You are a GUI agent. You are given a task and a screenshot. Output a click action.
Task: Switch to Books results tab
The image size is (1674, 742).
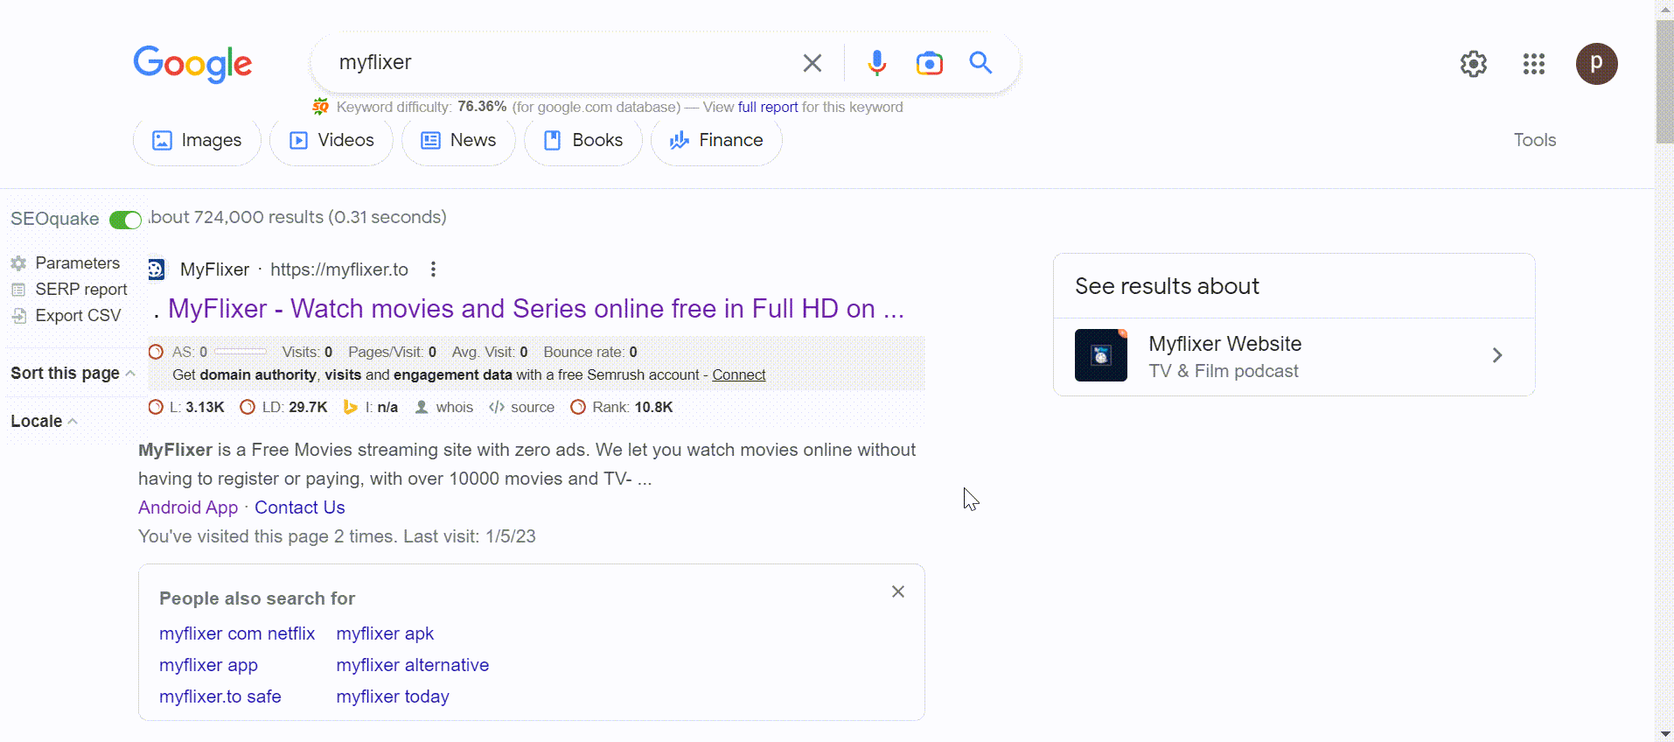pos(583,140)
